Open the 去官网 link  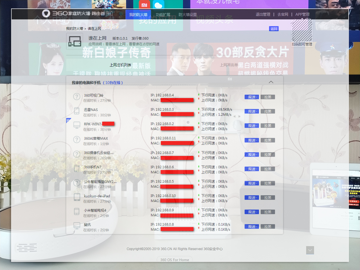(283, 14)
